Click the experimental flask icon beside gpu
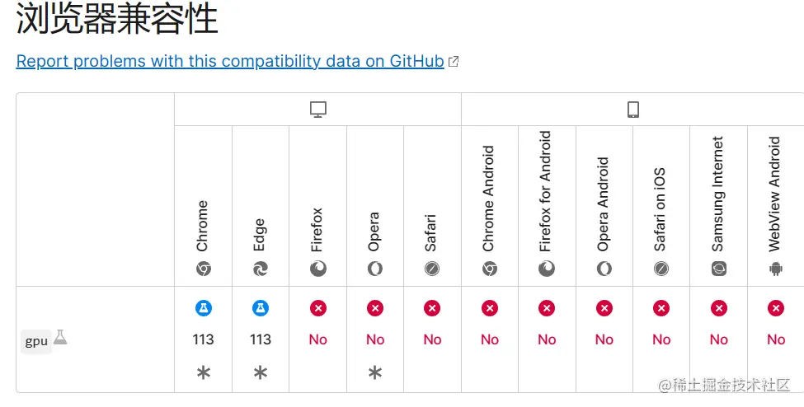This screenshot has height=407, width=804. click(60, 337)
